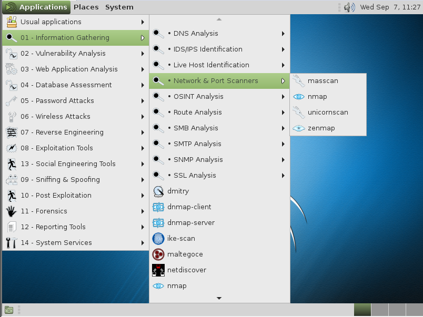This screenshot has width=423, height=317.
Task: Open SNMP Analysis submenu entry
Action: coord(219,160)
